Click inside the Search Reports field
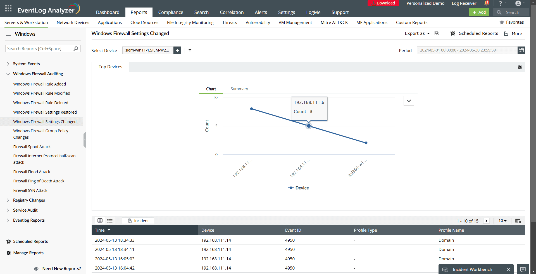The image size is (536, 274). coord(39,48)
